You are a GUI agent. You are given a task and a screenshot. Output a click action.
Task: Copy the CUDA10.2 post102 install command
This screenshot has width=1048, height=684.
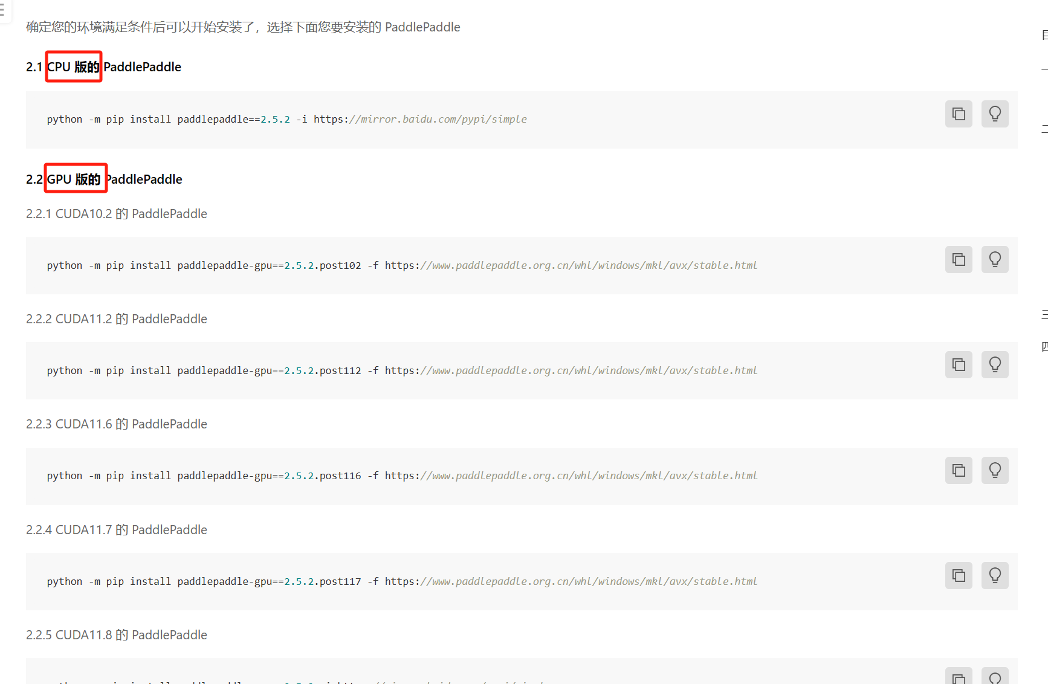pos(959,259)
